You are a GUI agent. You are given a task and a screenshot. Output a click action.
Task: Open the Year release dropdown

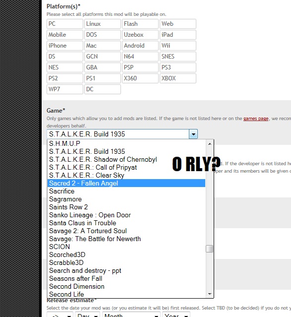pos(176,315)
